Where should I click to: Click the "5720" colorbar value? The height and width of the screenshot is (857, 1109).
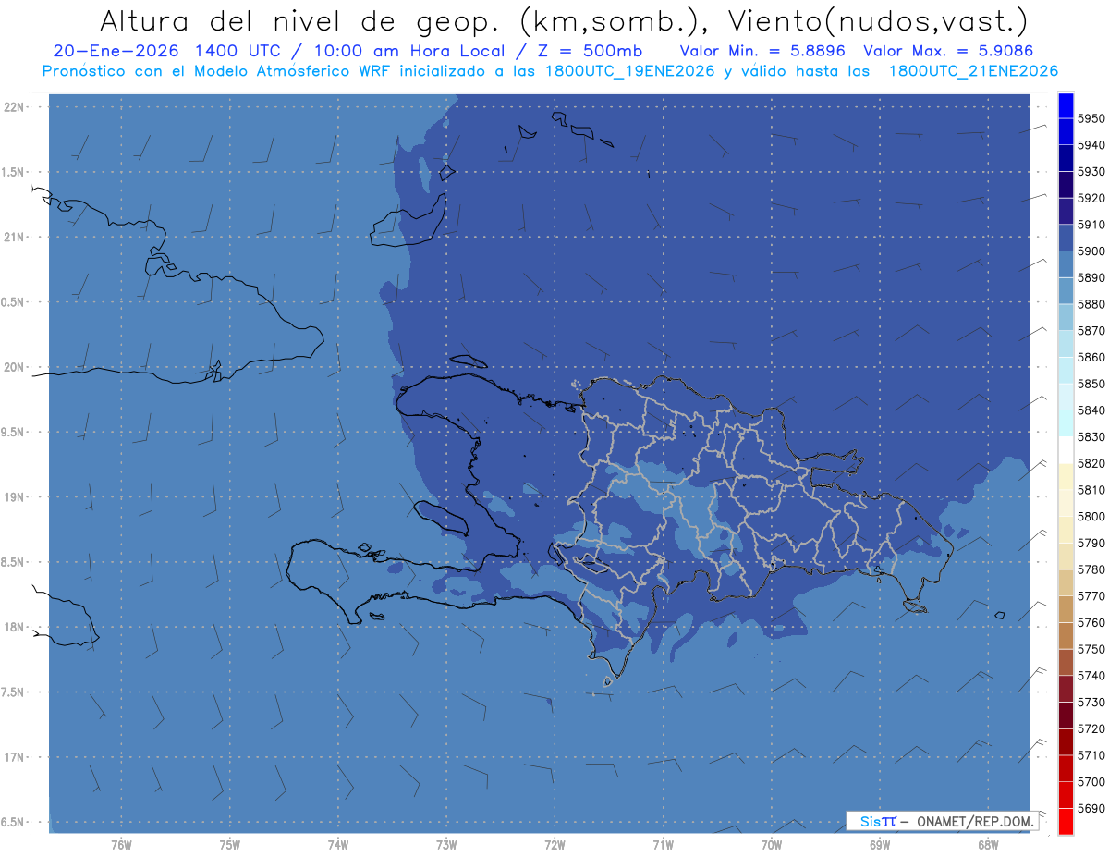(1091, 728)
